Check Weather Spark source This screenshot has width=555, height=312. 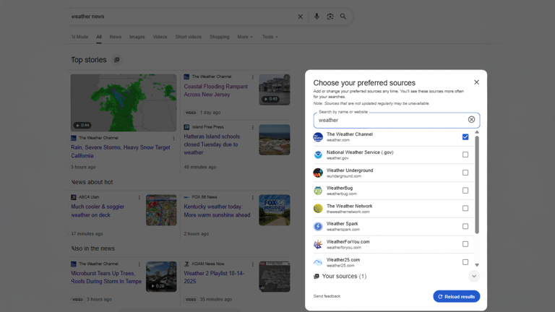point(465,226)
